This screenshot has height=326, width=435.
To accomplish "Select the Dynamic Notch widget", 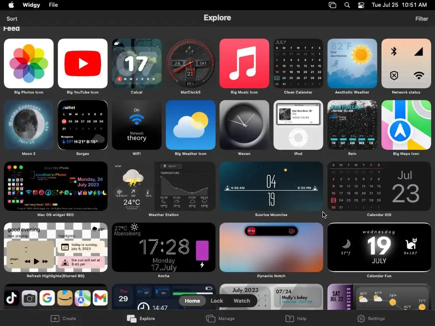I will click(271, 247).
